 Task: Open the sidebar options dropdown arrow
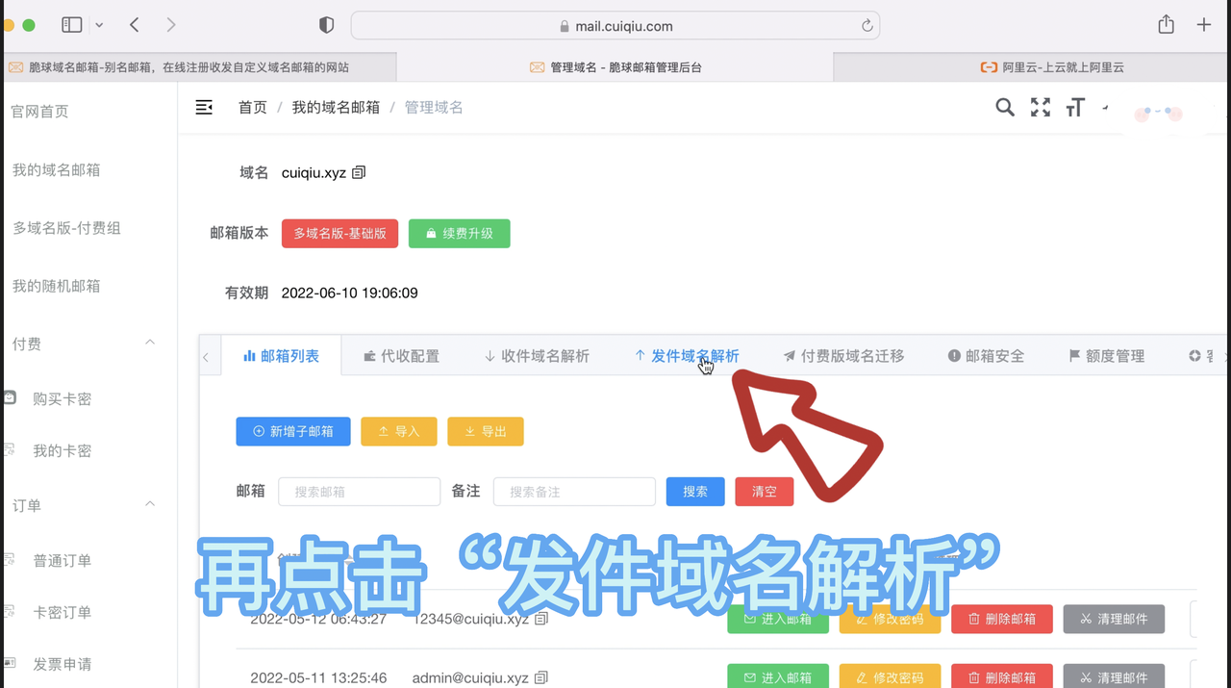(x=99, y=26)
